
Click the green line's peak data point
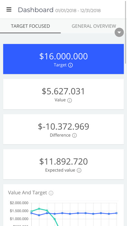39,208
